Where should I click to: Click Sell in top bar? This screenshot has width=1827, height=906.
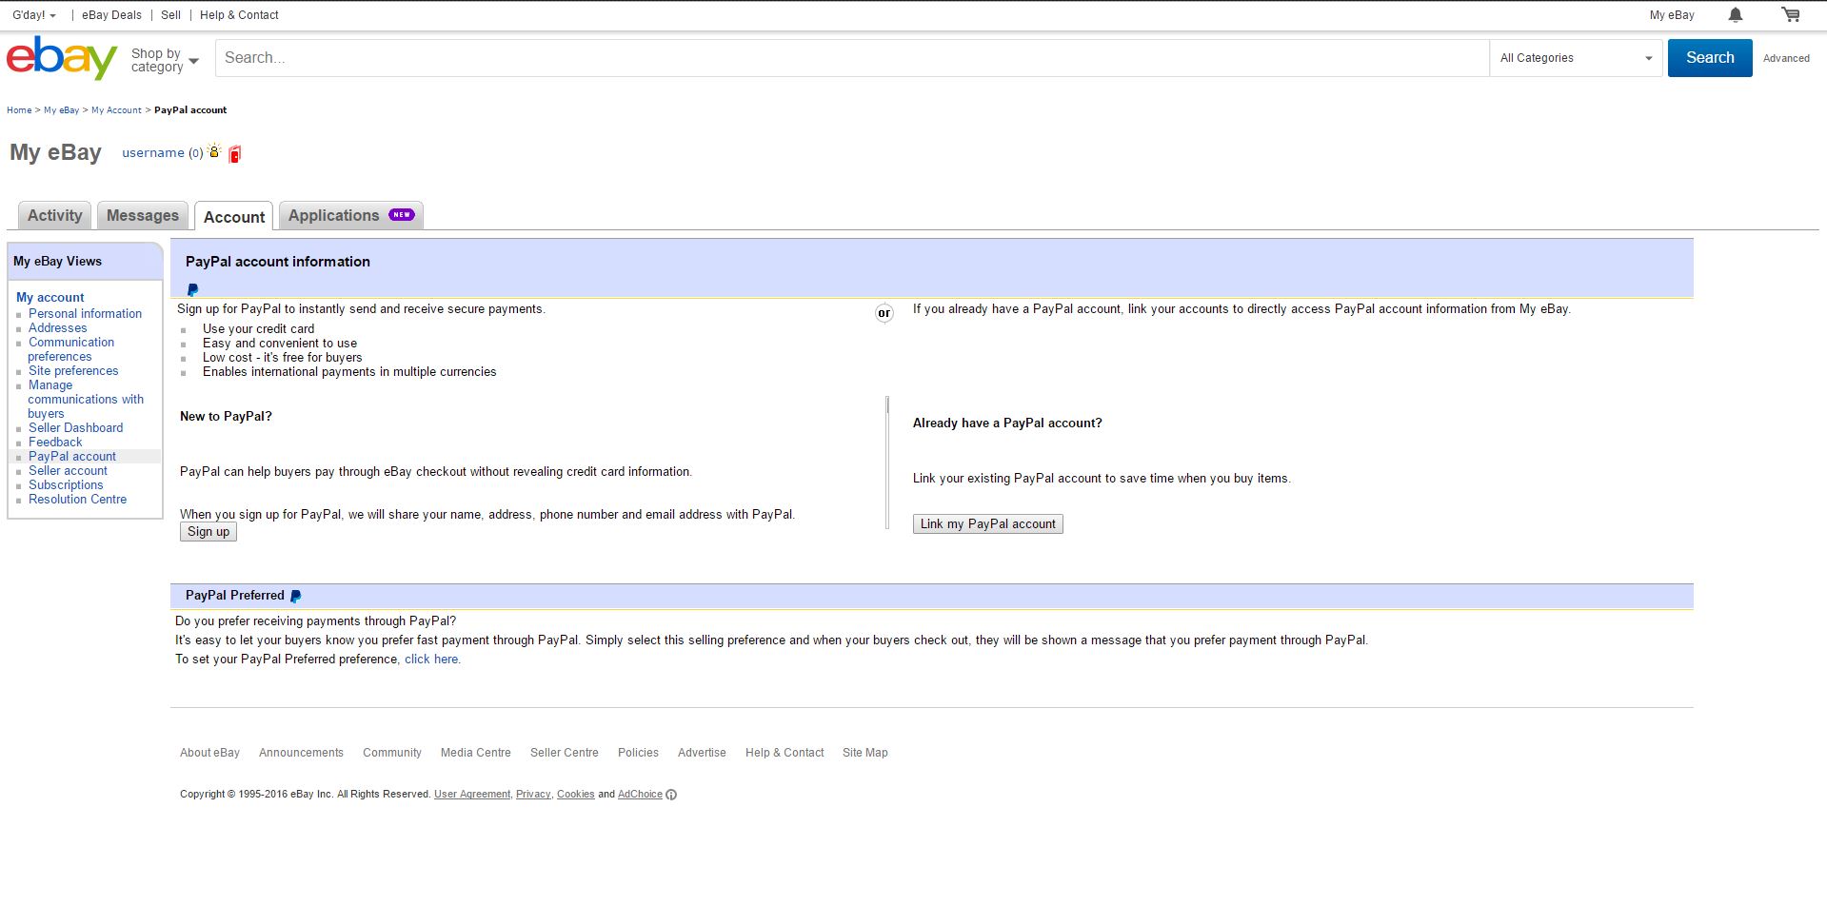(x=171, y=15)
